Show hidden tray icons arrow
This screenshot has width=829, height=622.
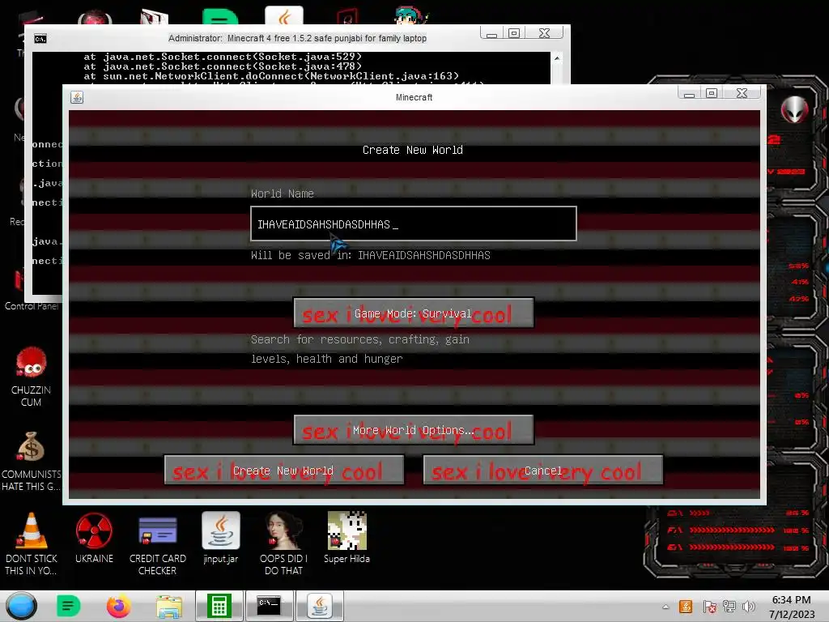[665, 607]
